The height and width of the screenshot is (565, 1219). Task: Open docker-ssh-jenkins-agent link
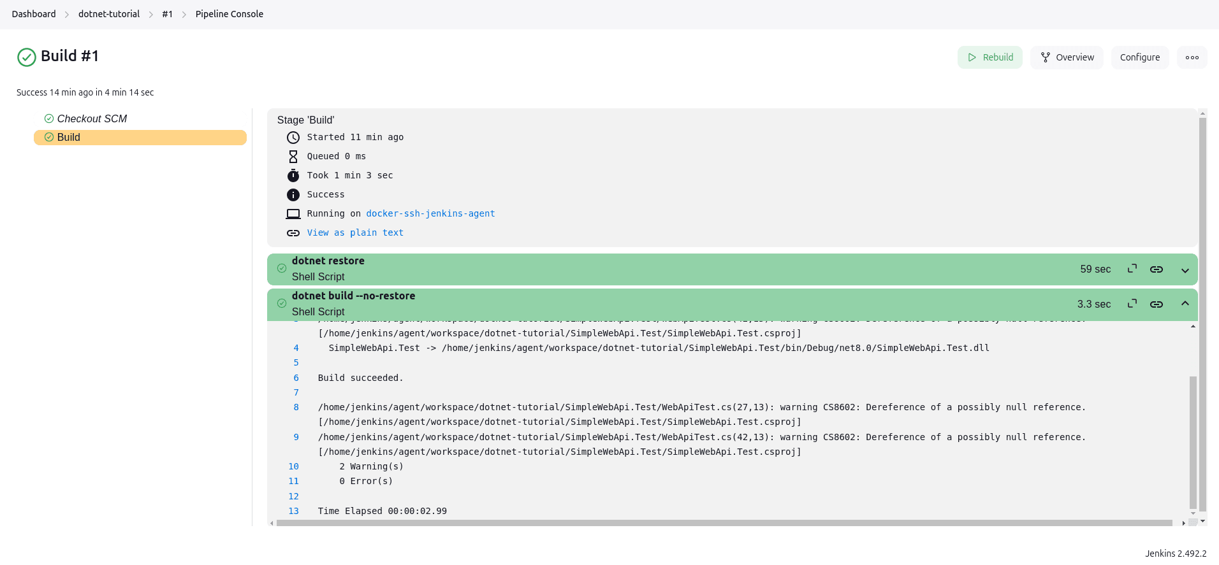430,214
